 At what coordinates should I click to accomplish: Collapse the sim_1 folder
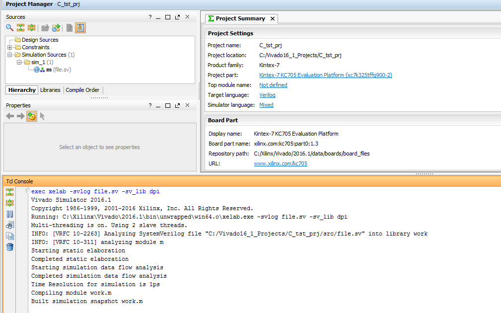point(19,62)
